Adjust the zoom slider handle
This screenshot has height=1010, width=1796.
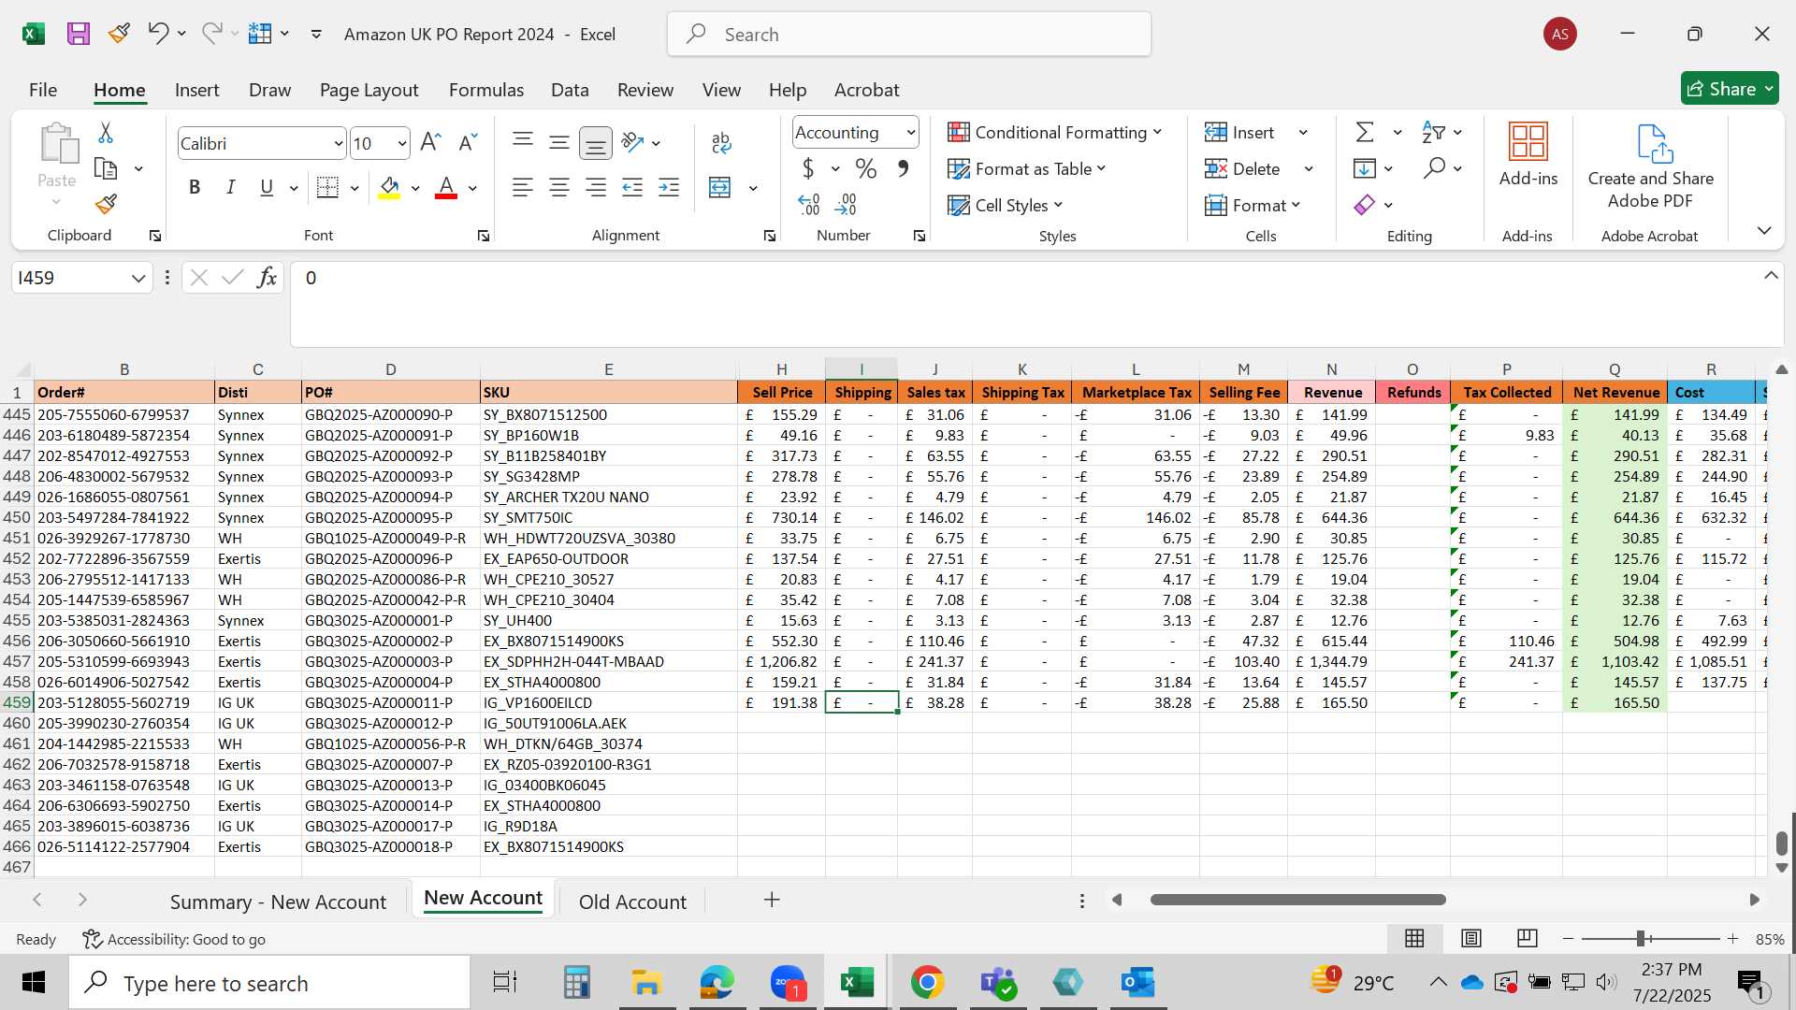pos(1641,938)
